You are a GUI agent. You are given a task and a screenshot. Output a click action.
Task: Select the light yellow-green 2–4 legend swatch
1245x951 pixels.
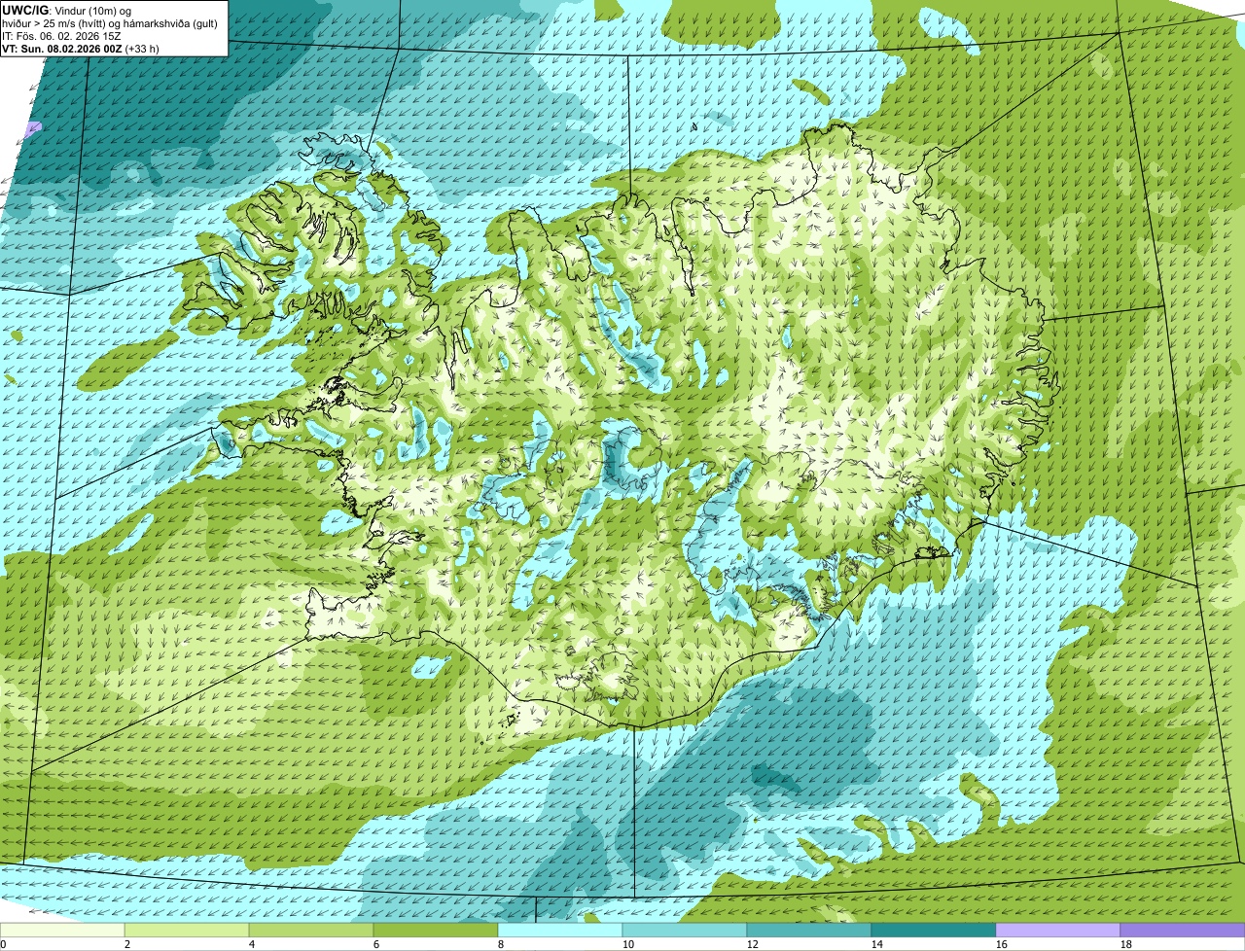(187, 931)
